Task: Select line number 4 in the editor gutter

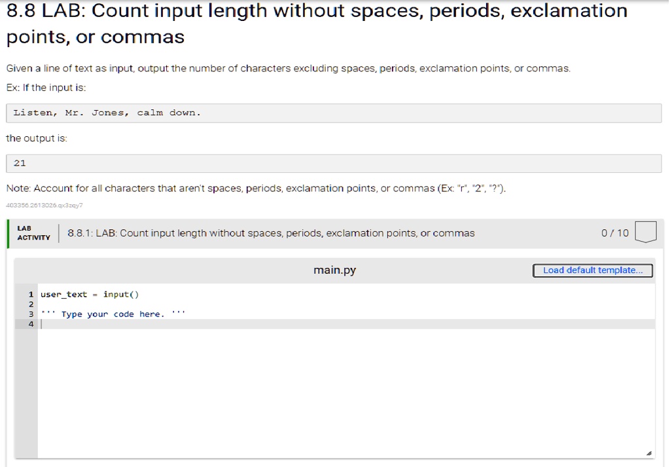Action: point(30,324)
